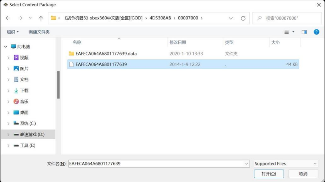The image size is (325, 182).
Task: Expand the file name history dropdown
Action: (x=247, y=164)
